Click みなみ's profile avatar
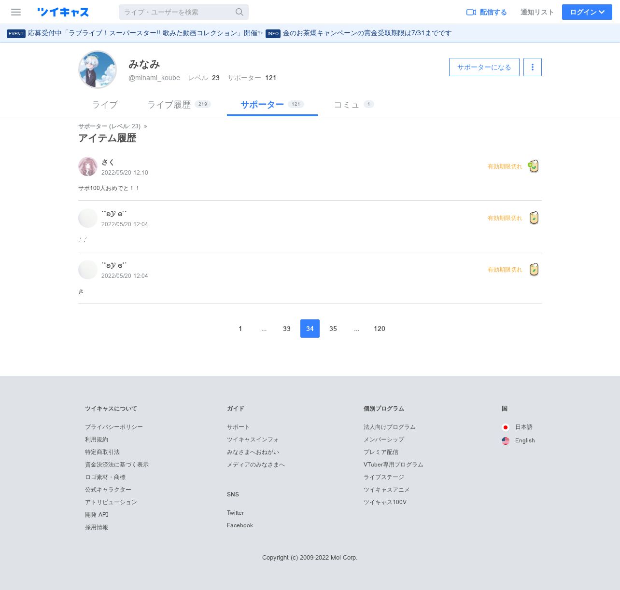This screenshot has height=590, width=620. 98,69
